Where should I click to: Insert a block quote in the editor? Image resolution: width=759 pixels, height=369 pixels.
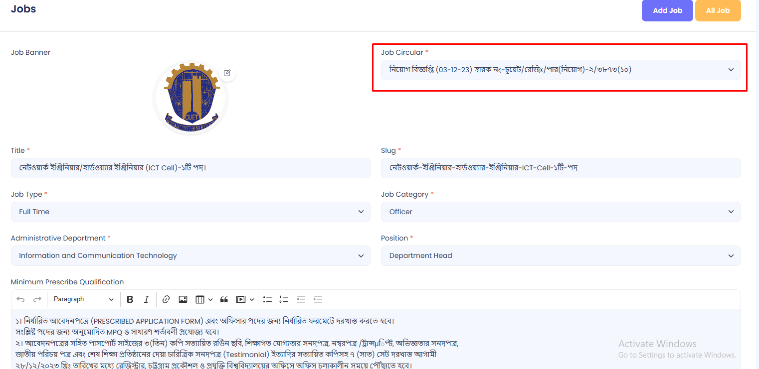pos(224,299)
